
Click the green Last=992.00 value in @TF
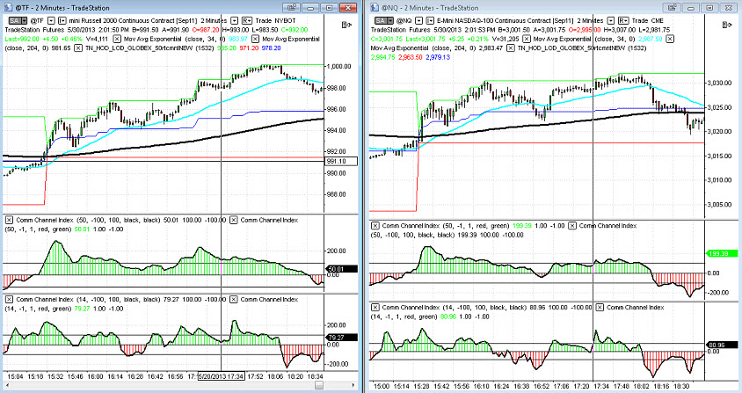(22, 39)
